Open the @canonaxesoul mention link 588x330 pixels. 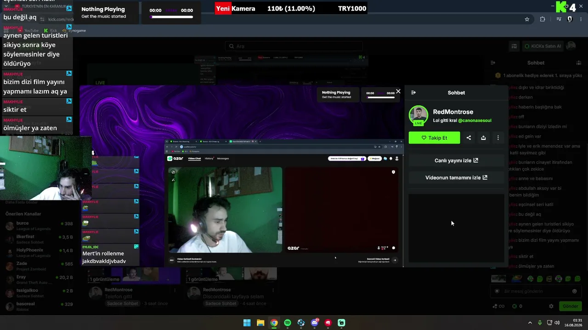click(475, 121)
